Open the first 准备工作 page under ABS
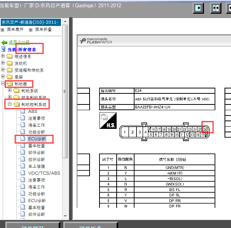The image size is (231, 228). click(37, 125)
